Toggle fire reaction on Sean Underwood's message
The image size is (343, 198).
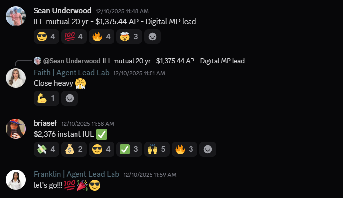point(102,37)
